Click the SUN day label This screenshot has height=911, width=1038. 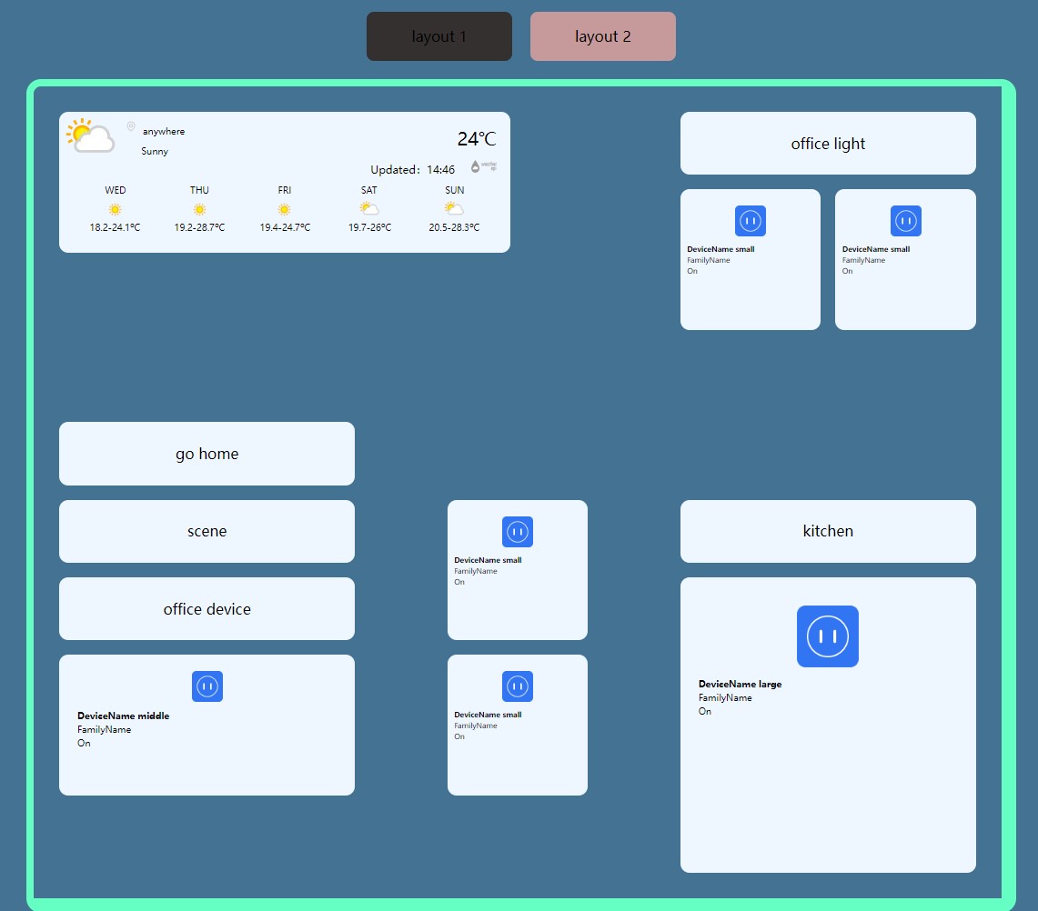pyautogui.click(x=454, y=190)
